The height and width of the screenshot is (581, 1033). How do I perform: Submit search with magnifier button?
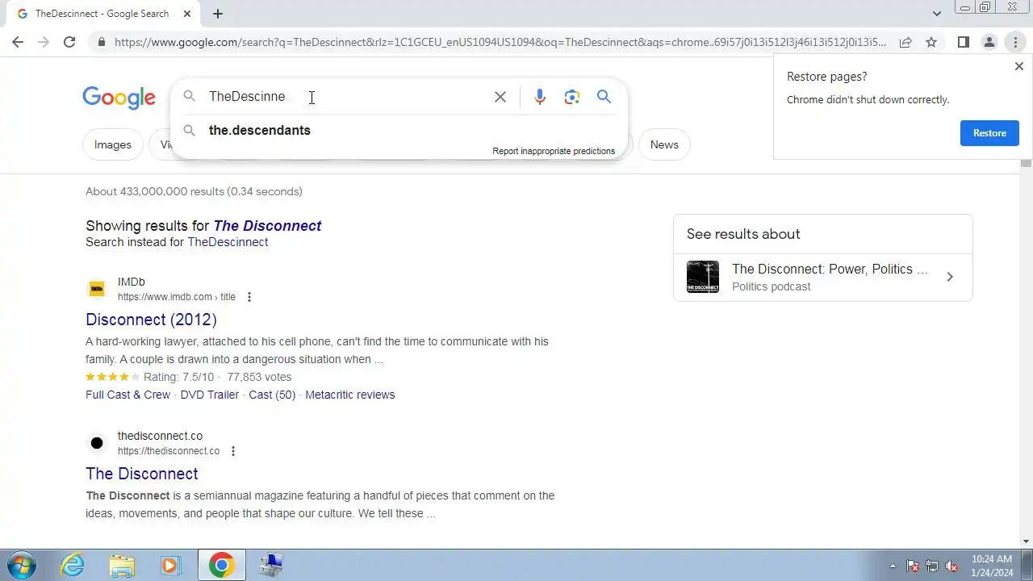[604, 97]
